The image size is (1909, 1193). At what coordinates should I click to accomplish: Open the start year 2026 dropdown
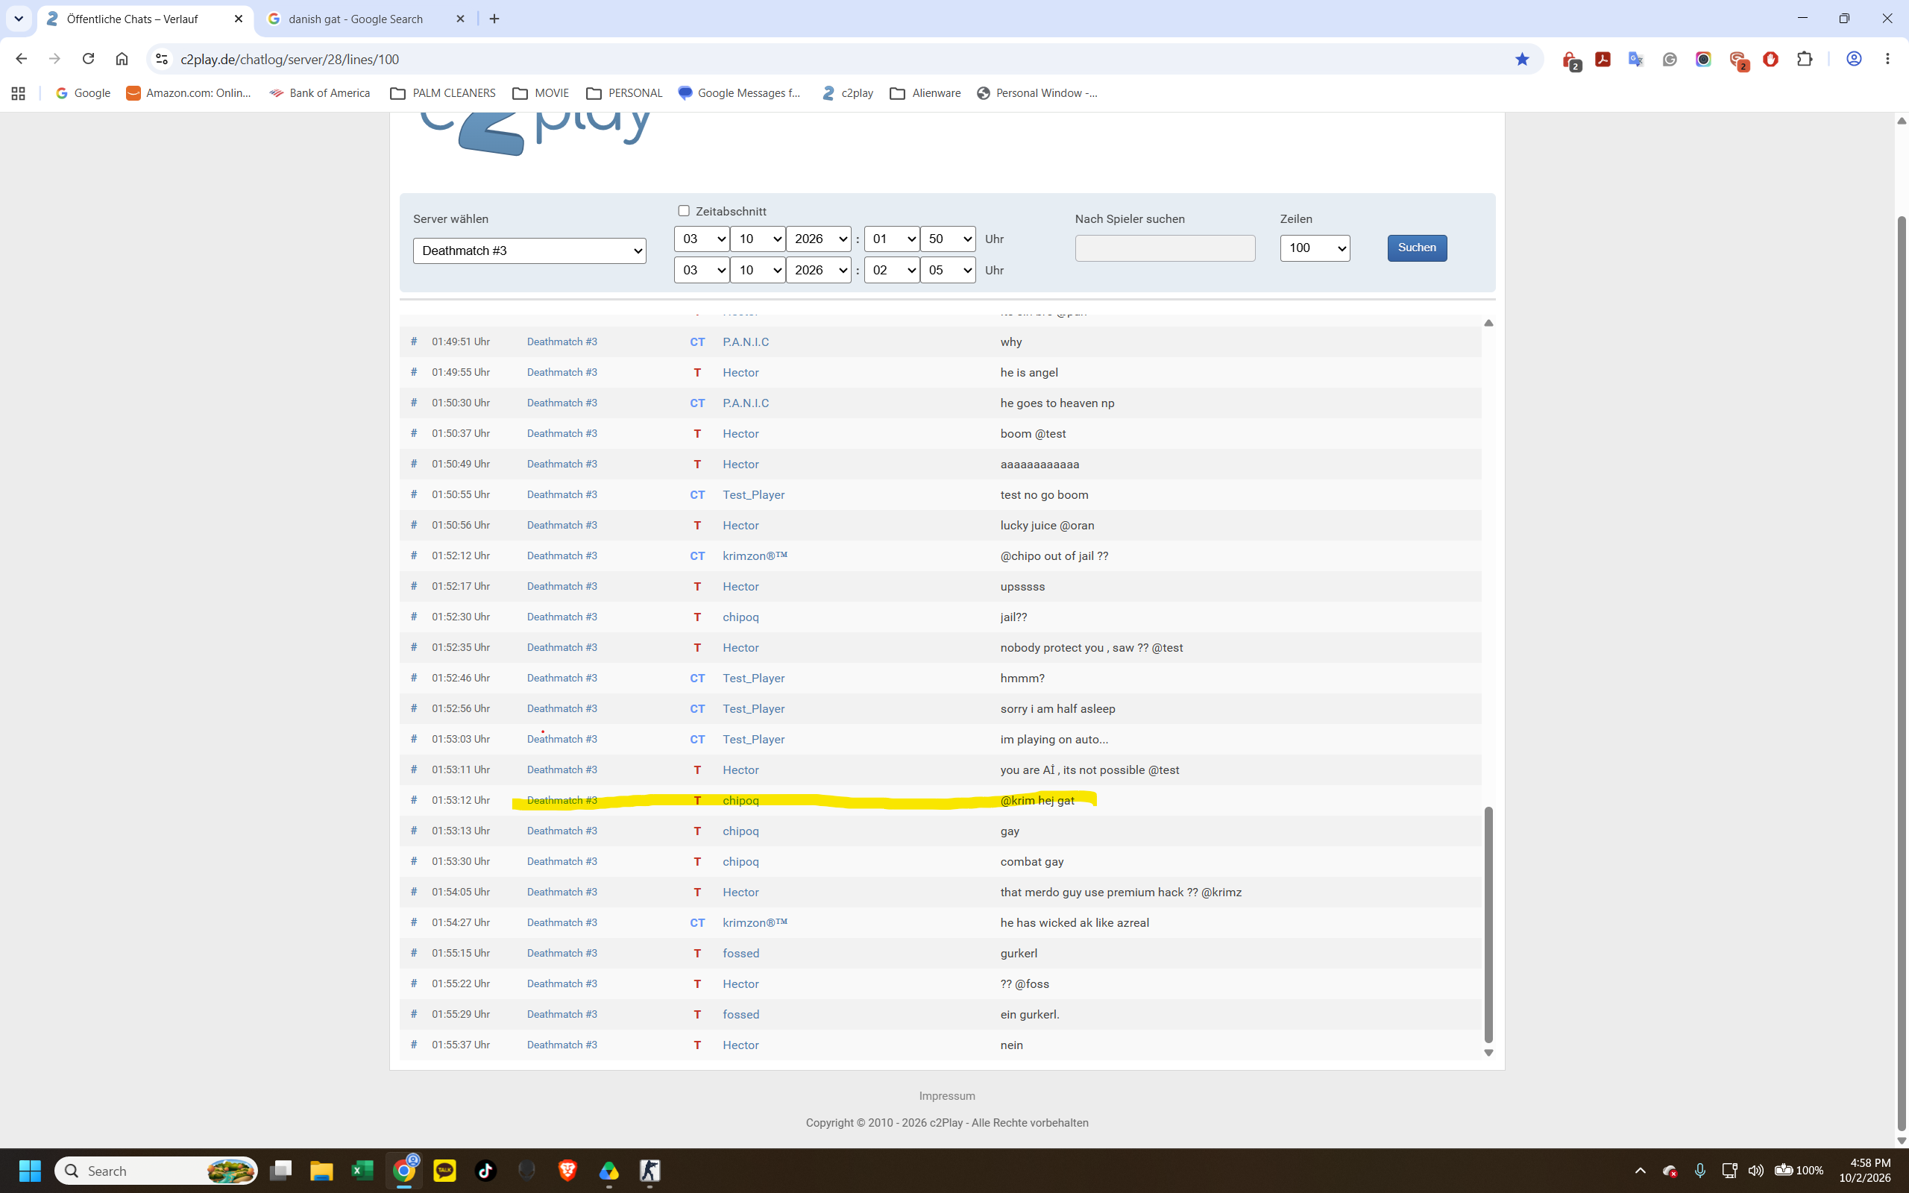(x=818, y=239)
